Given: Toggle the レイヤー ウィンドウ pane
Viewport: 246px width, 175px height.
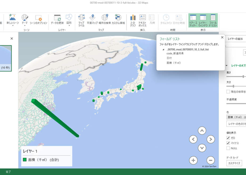Looking at the screenshot, I should pos(203,20).
